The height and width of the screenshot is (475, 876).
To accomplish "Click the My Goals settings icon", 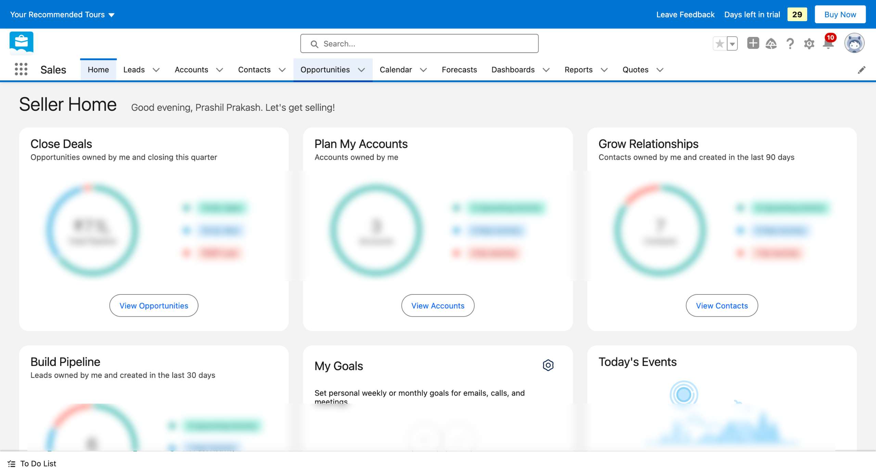I will click(548, 365).
